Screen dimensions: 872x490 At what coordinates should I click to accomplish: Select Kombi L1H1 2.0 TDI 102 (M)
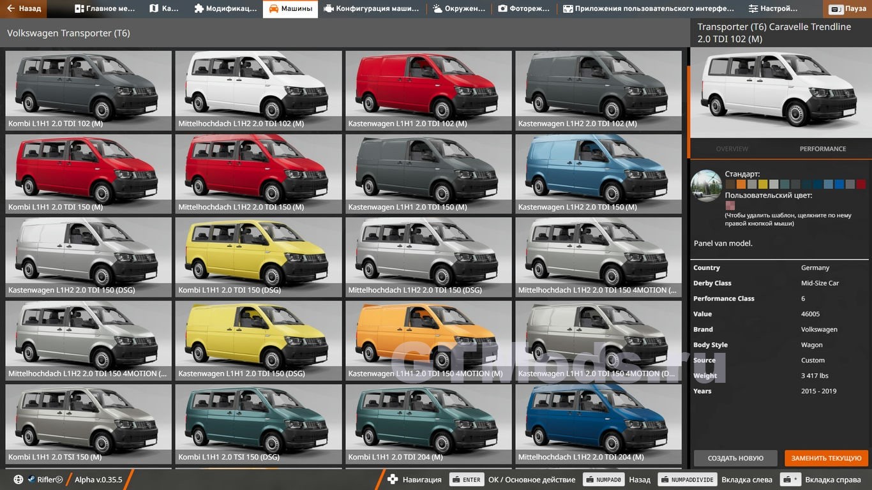(88, 91)
